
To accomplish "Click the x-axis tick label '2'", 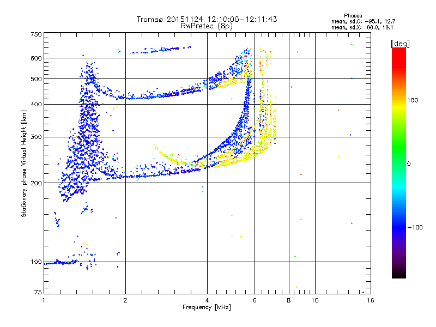I will (125, 300).
